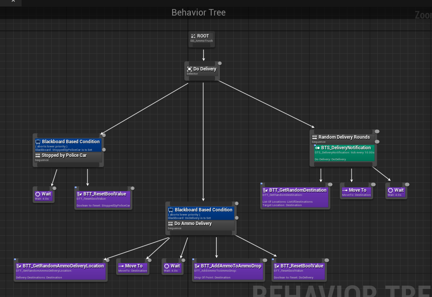Screen dimensions: 432x297
Task: Select the ROOT node title
Action: tap(203, 36)
